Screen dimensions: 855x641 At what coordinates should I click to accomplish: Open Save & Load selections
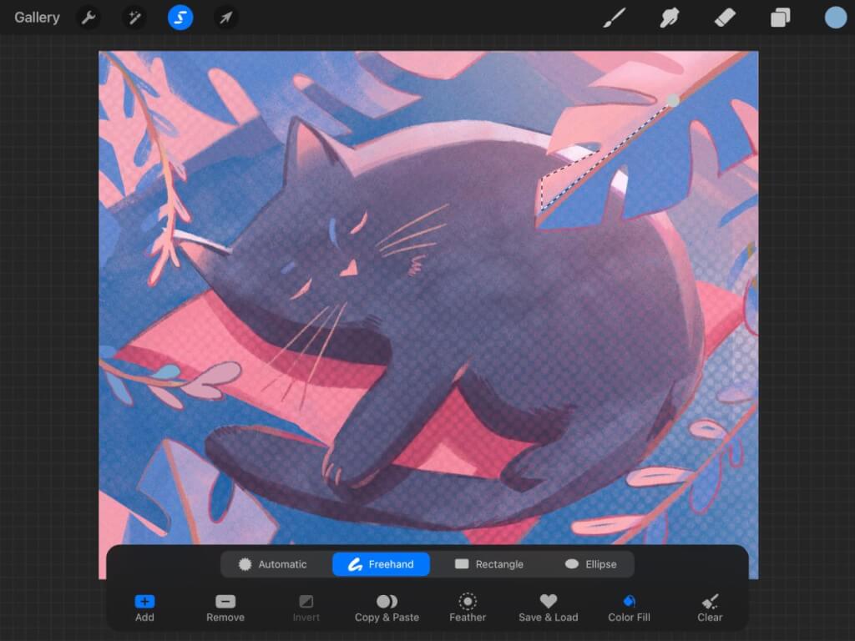(x=549, y=608)
